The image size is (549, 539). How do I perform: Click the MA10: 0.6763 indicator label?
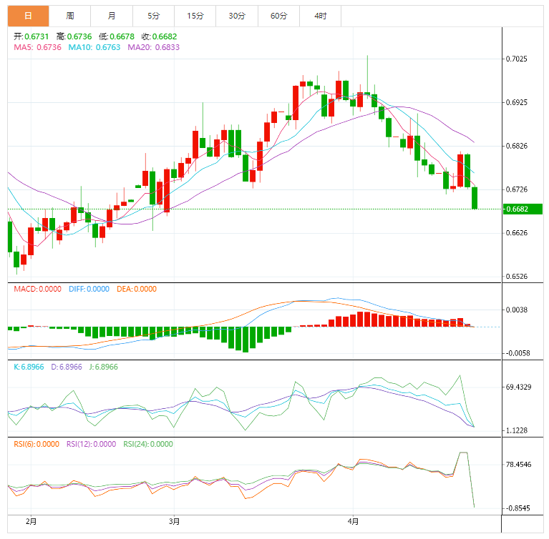point(94,47)
